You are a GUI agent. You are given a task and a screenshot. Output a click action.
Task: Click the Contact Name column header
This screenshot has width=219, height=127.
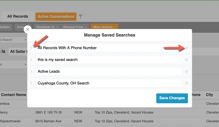(x=14, y=95)
